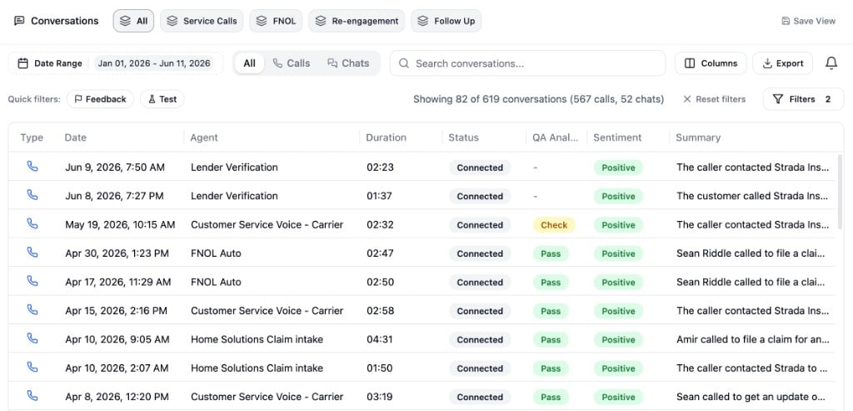Click phone icon in Apr 8 12:20 PM row
This screenshot has width=853, height=411.
point(32,396)
